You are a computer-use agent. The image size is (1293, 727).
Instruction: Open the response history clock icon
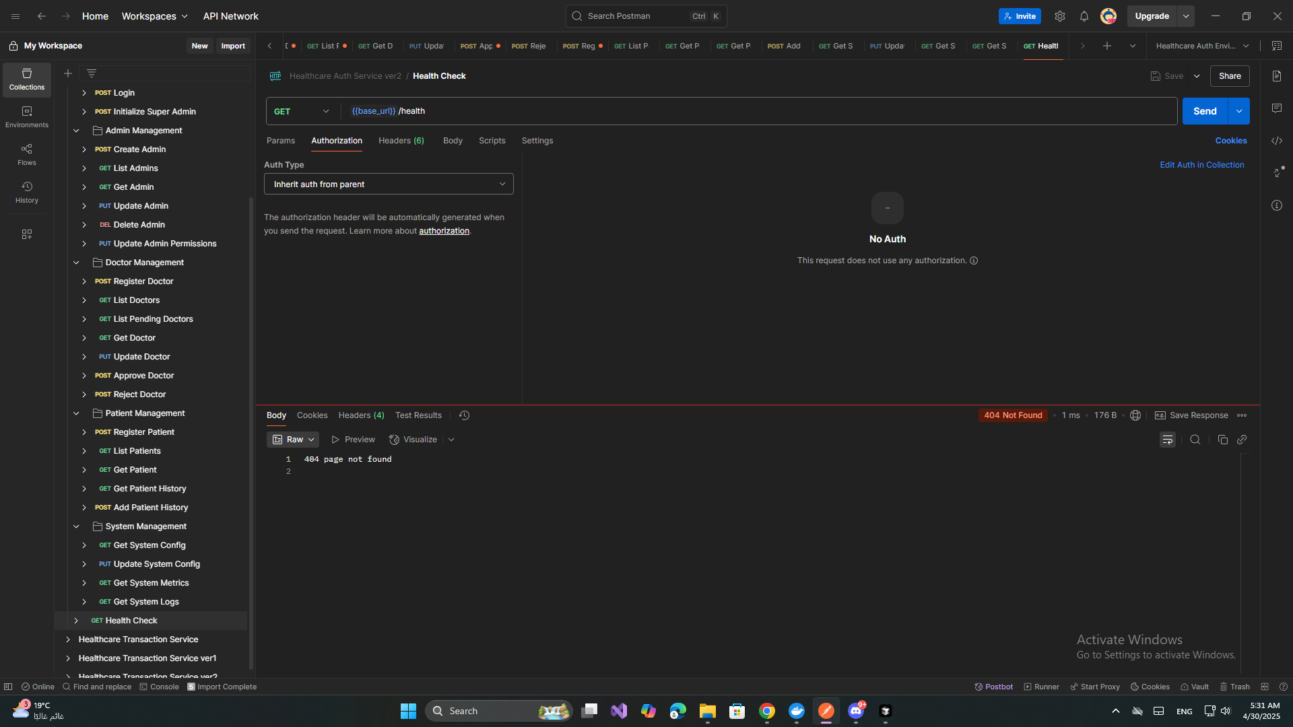coord(464,415)
